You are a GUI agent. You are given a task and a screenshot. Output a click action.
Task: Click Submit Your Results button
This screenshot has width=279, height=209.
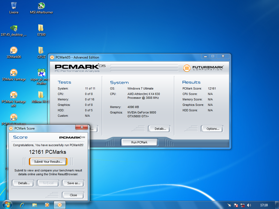point(48,162)
